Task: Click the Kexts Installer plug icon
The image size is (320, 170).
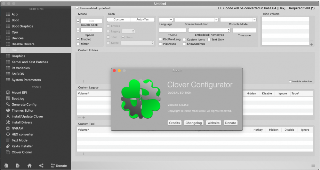Action: pyautogui.click(x=8, y=146)
